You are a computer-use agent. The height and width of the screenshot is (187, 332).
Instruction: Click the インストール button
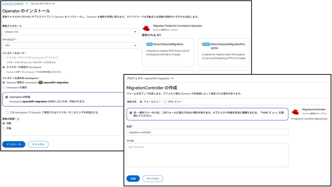[14, 144]
